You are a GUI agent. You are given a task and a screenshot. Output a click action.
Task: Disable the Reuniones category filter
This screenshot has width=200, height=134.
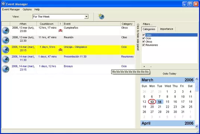(x=144, y=45)
